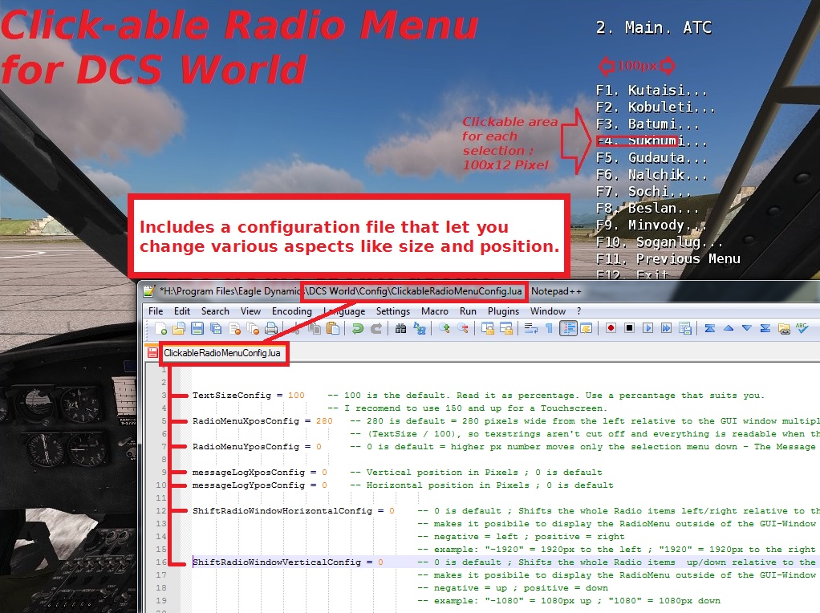Toggle the show all characters pilcrow icon
This screenshot has height=613, width=820.
[x=549, y=328]
